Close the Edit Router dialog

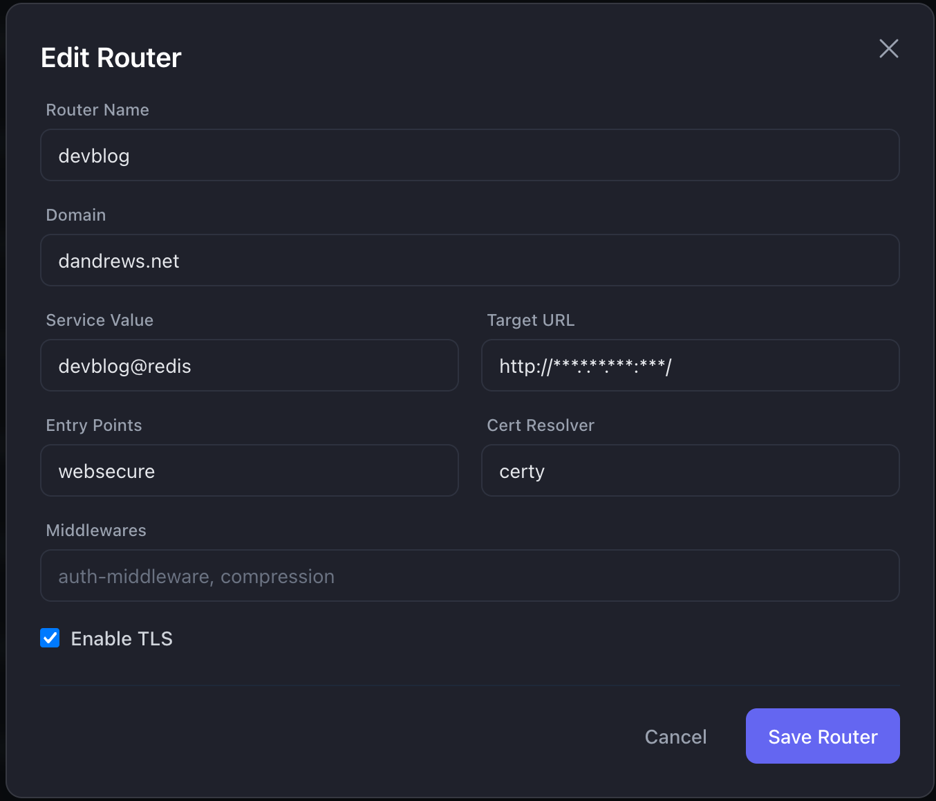888,48
